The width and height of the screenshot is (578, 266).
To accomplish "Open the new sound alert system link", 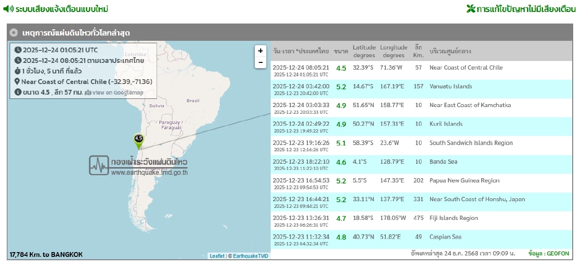I will point(62,9).
